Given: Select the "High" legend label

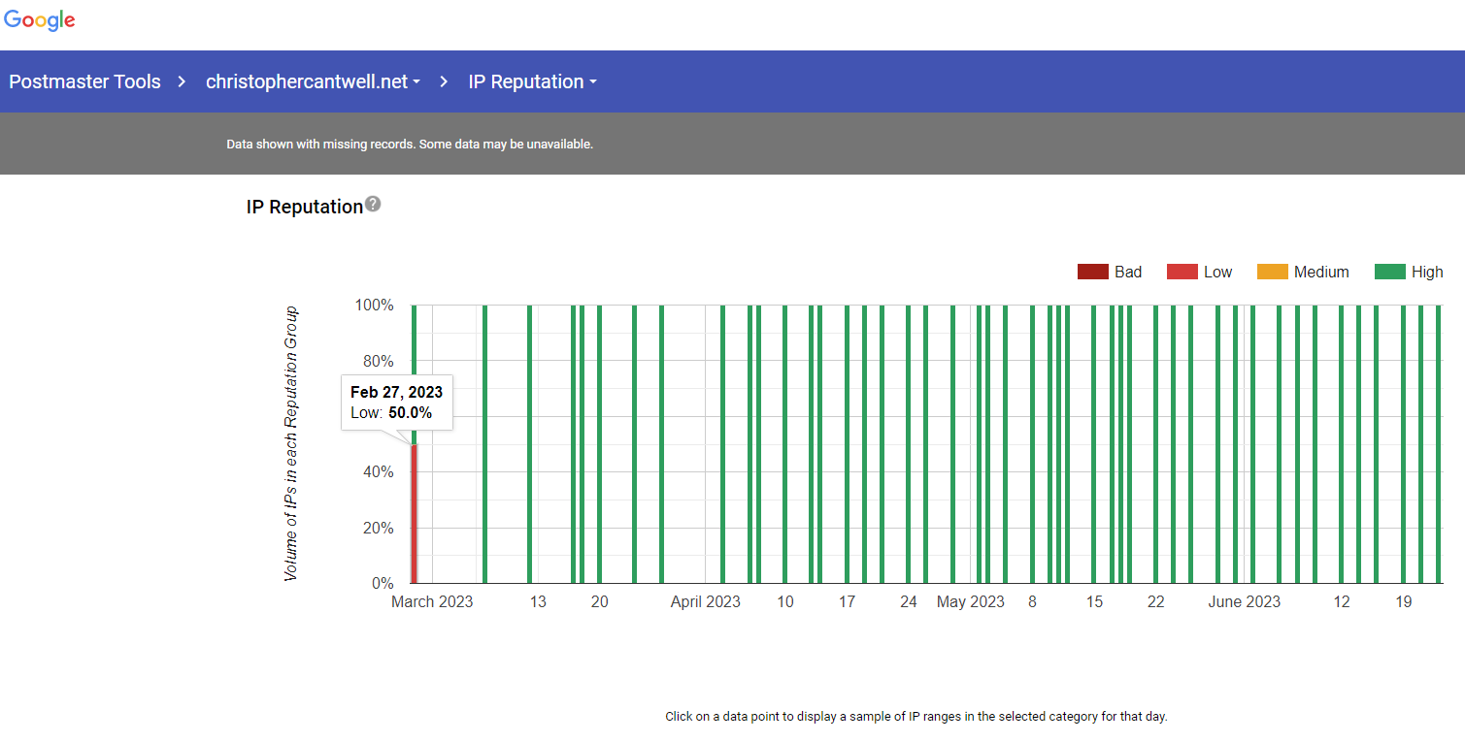Looking at the screenshot, I should 1427,272.
